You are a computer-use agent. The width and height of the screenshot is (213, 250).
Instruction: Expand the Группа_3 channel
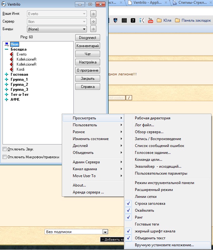[7, 90]
